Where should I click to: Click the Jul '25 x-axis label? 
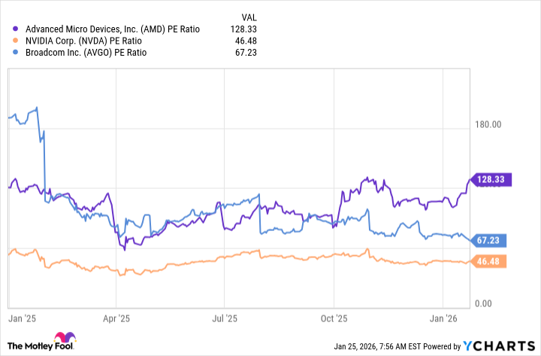click(225, 318)
